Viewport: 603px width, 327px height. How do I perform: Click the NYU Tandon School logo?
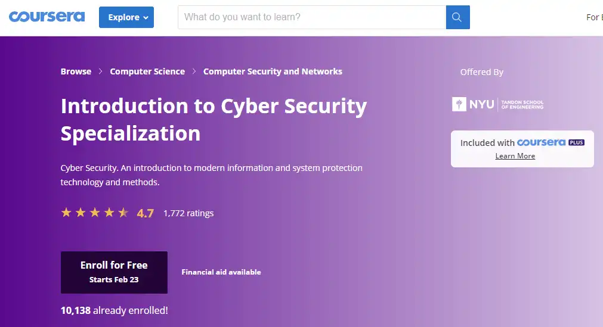(498, 104)
